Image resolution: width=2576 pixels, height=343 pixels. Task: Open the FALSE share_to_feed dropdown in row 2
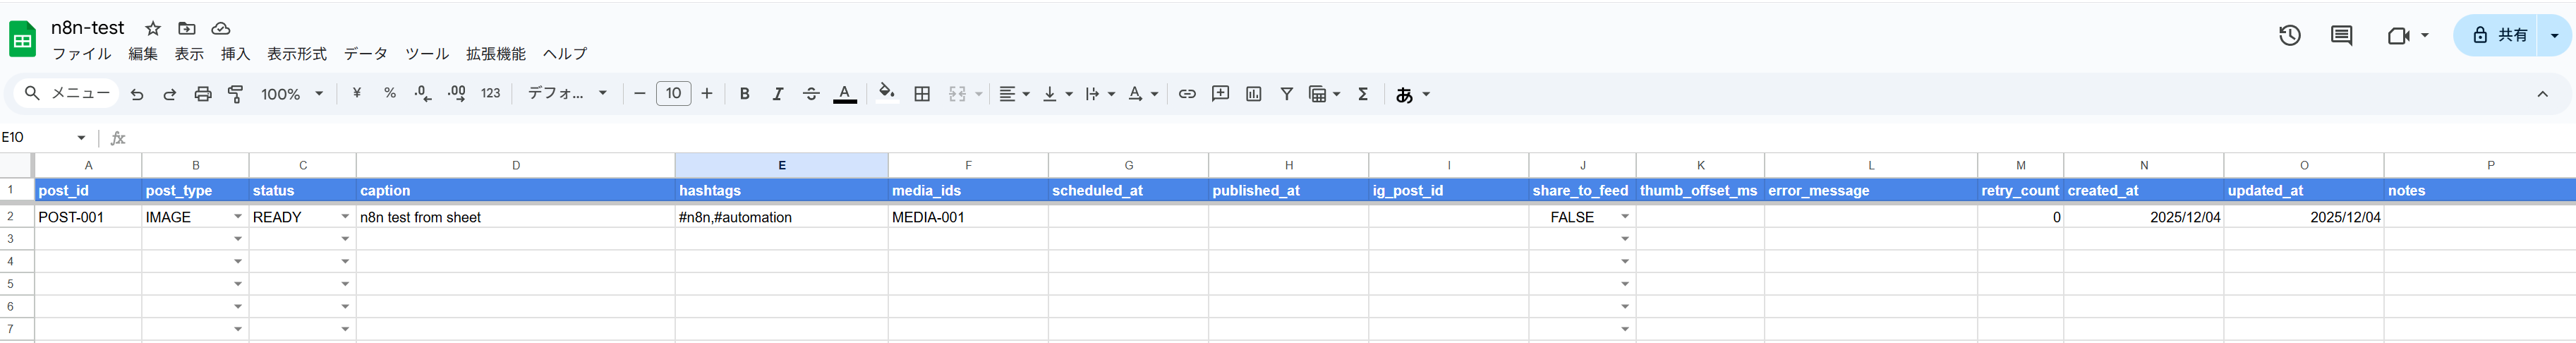(1625, 217)
